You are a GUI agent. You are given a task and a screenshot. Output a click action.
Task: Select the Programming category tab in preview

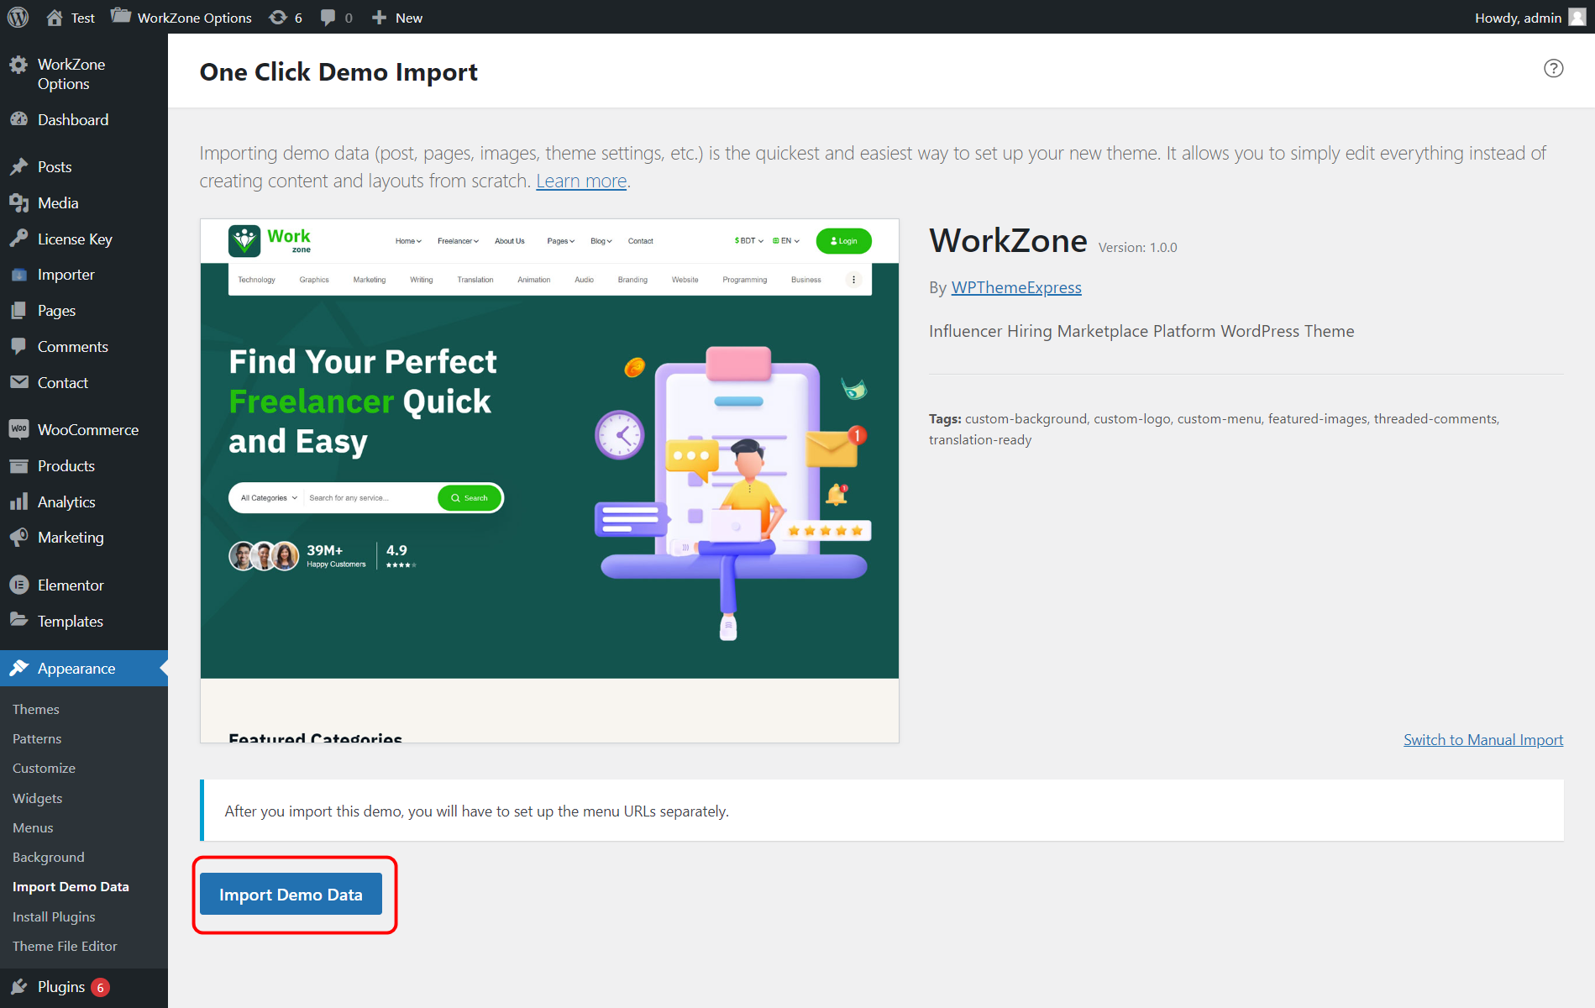point(744,280)
